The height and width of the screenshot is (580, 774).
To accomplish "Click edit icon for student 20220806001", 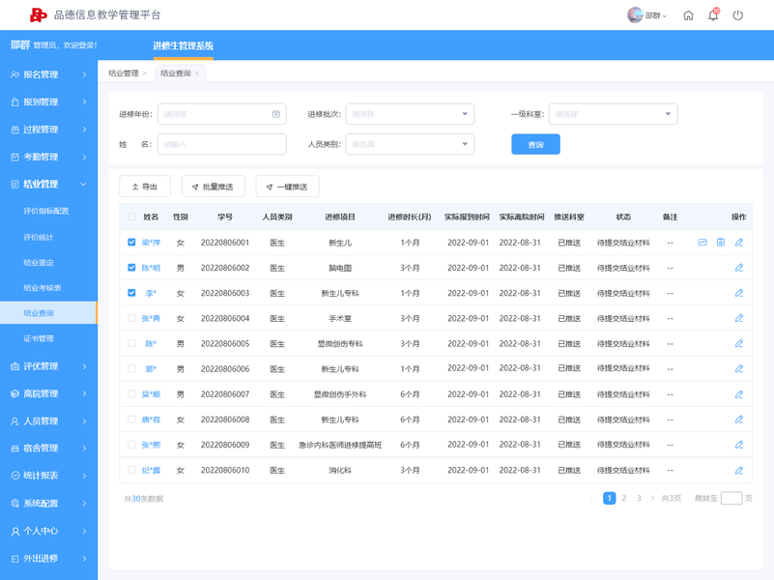I will (x=739, y=243).
